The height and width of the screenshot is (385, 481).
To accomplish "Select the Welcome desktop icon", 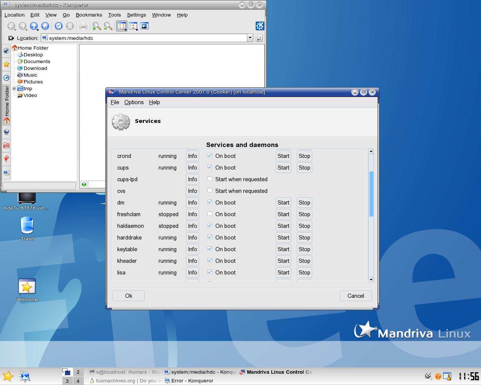I will [x=27, y=290].
